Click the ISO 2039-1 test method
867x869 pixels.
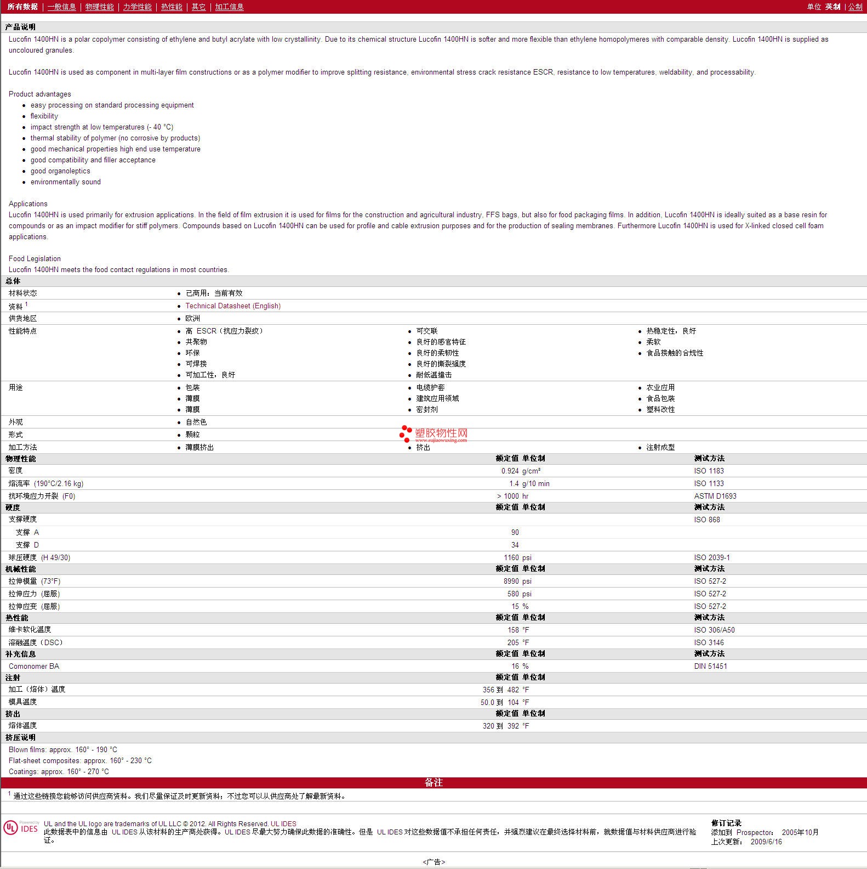pyautogui.click(x=712, y=557)
